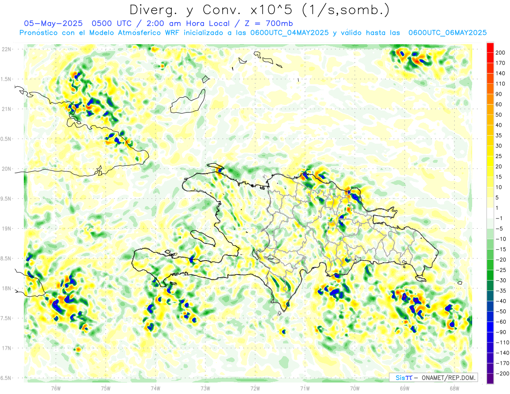
Task: Click the legend swatch between 170 and 200
Action: pyautogui.click(x=490, y=57)
